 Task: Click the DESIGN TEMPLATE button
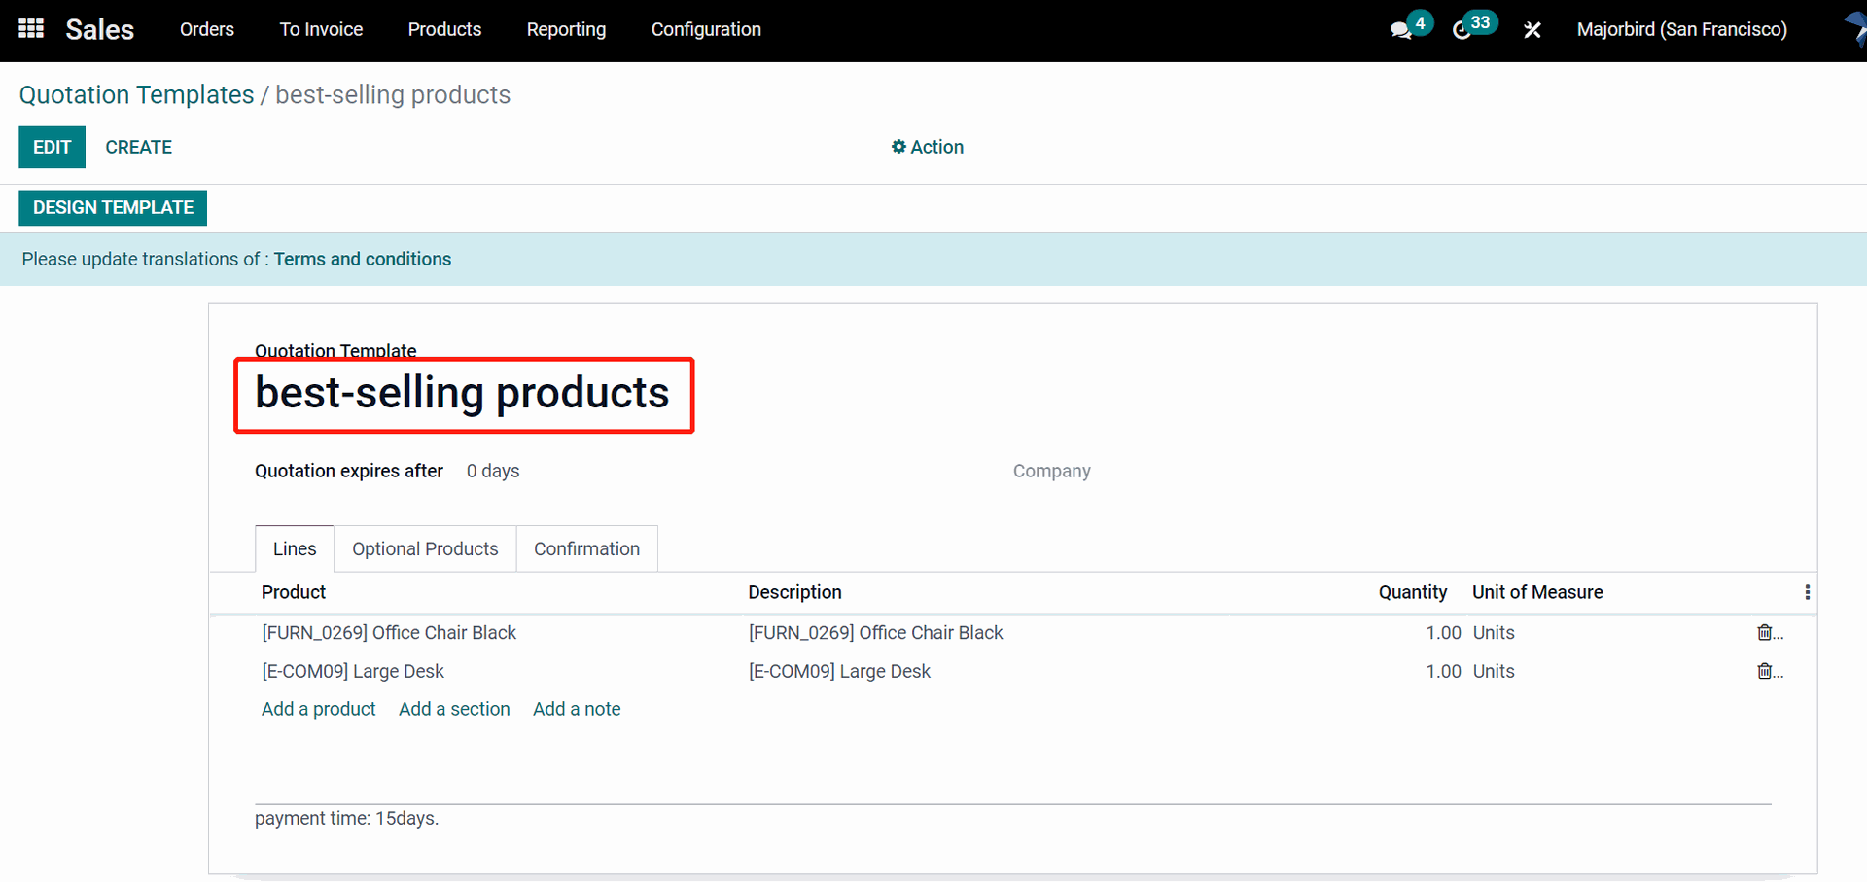tap(113, 207)
